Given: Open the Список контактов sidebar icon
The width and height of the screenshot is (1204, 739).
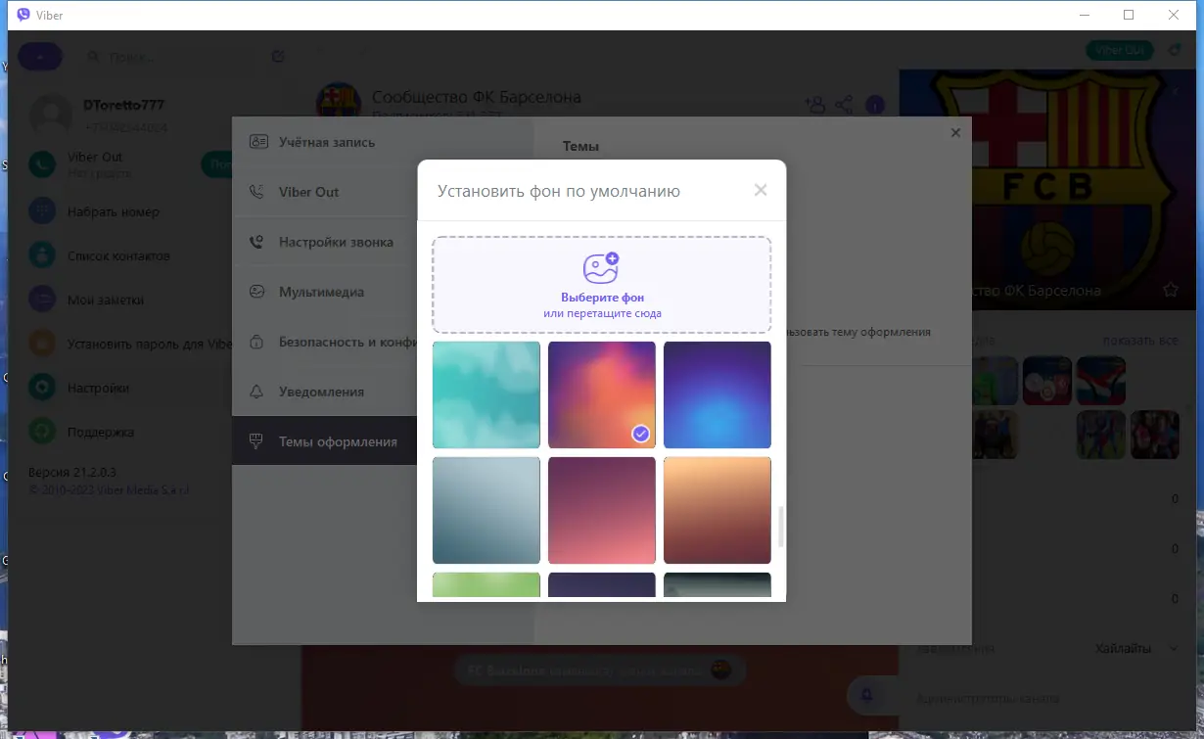Looking at the screenshot, I should click(x=40, y=254).
